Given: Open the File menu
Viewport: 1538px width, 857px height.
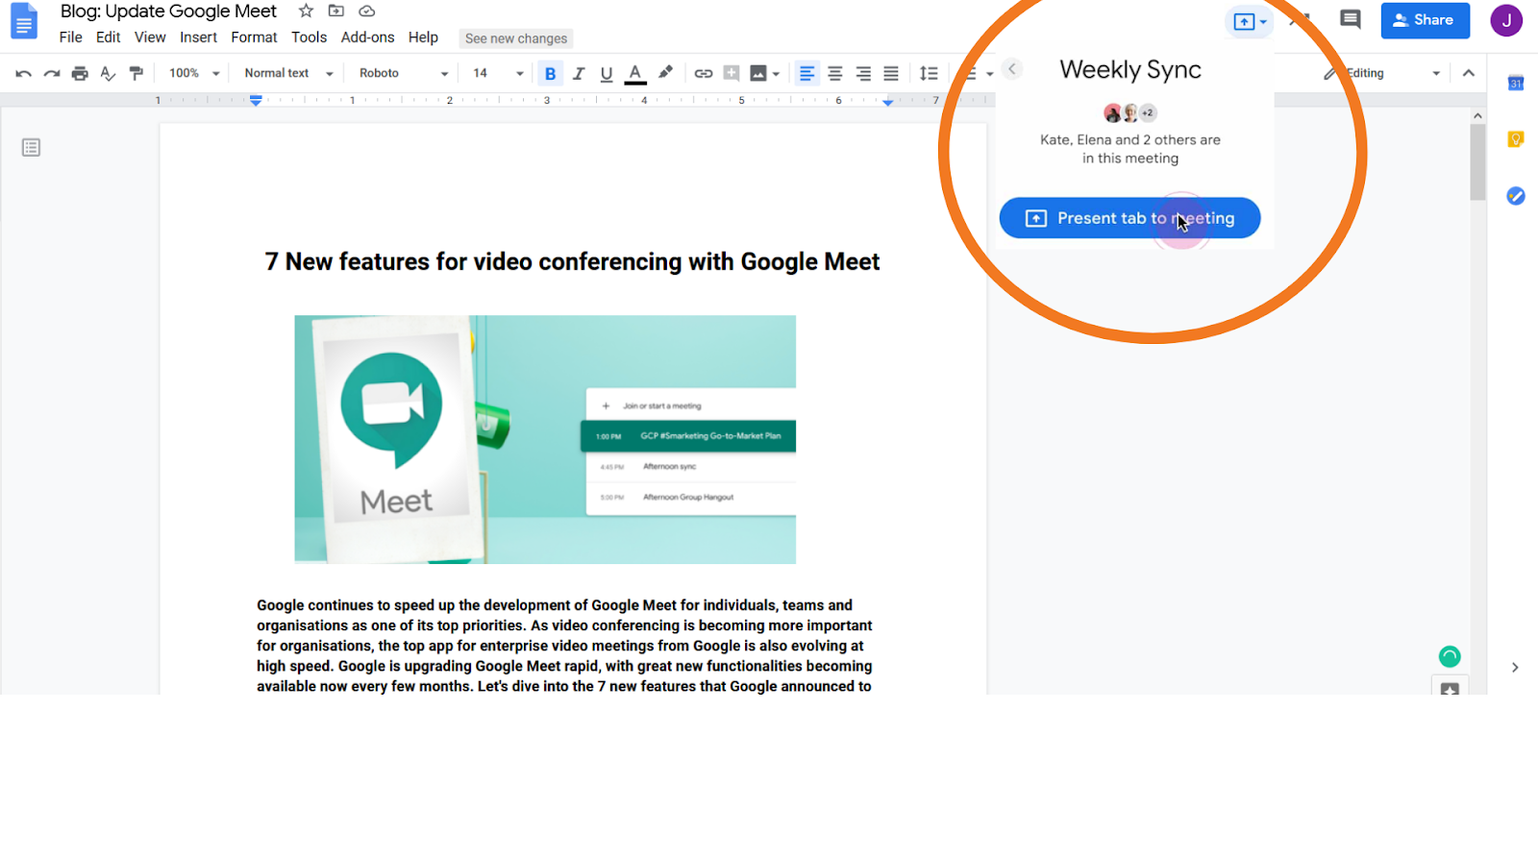Looking at the screenshot, I should point(70,37).
